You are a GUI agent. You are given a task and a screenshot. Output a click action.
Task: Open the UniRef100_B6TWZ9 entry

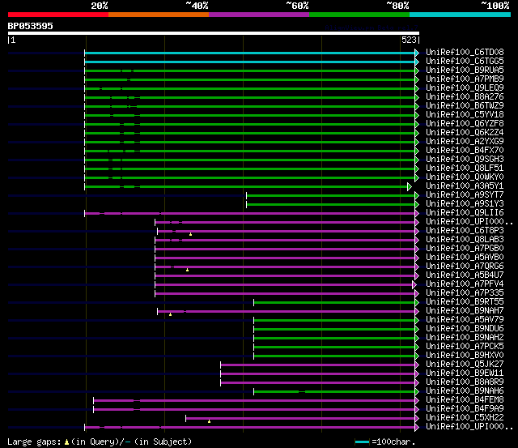tap(465, 106)
